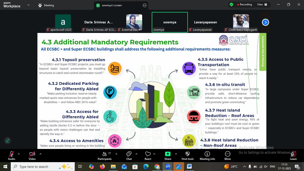Click the Recording indicator
Viewport: 304px width, 171px height.
coord(244,5)
